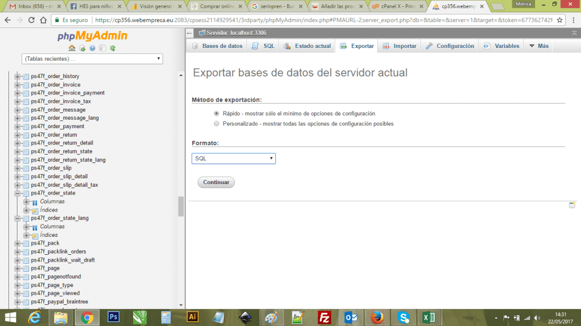The image size is (581, 326).
Task: Open Outlook from the taskbar
Action: click(x=351, y=318)
